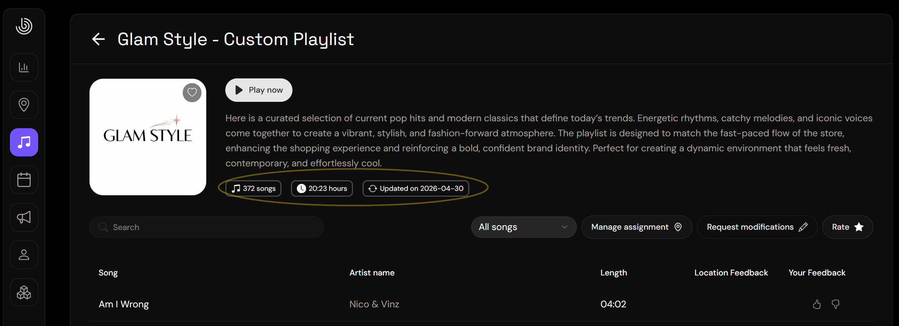Screen dimensions: 899x326
Task: Expand the All songs dropdown
Action: [524, 227]
